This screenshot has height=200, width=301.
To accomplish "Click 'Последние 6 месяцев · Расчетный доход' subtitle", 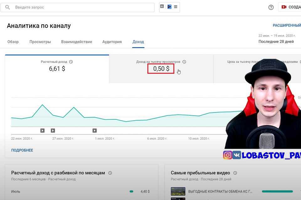I will 43,179.
